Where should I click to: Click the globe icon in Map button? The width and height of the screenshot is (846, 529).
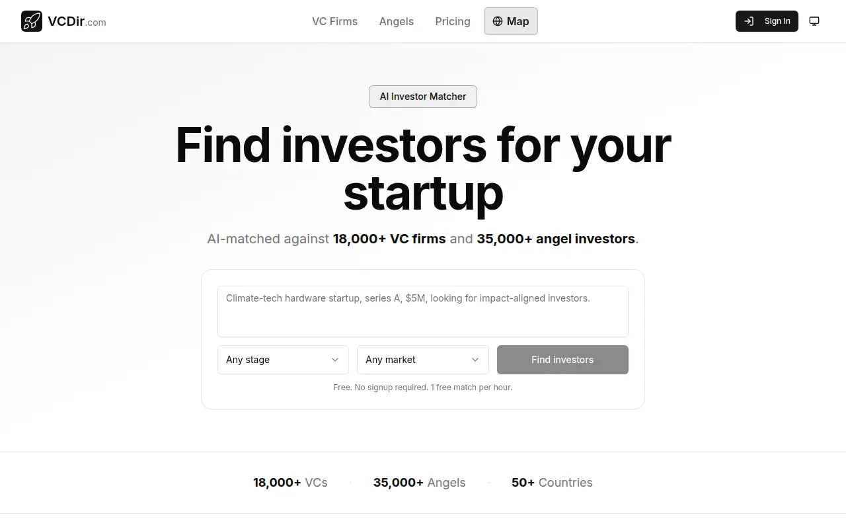(498, 21)
